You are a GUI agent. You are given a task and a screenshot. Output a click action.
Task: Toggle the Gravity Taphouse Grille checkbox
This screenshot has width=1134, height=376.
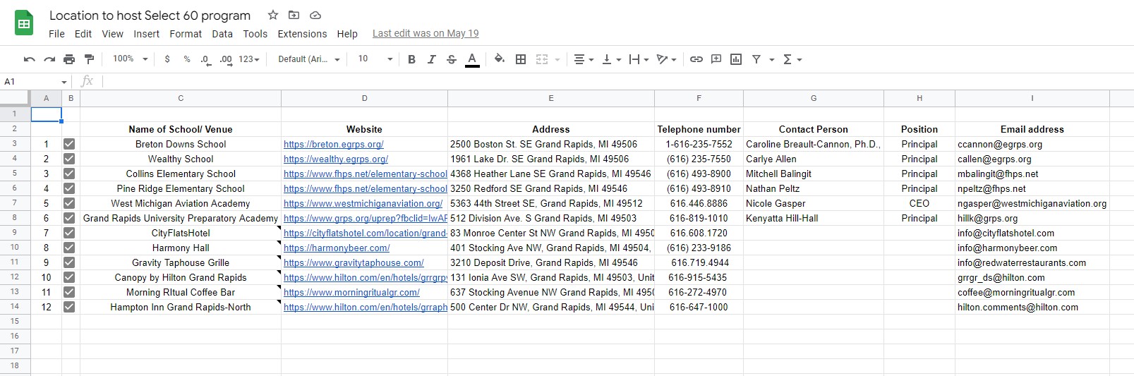(69, 262)
